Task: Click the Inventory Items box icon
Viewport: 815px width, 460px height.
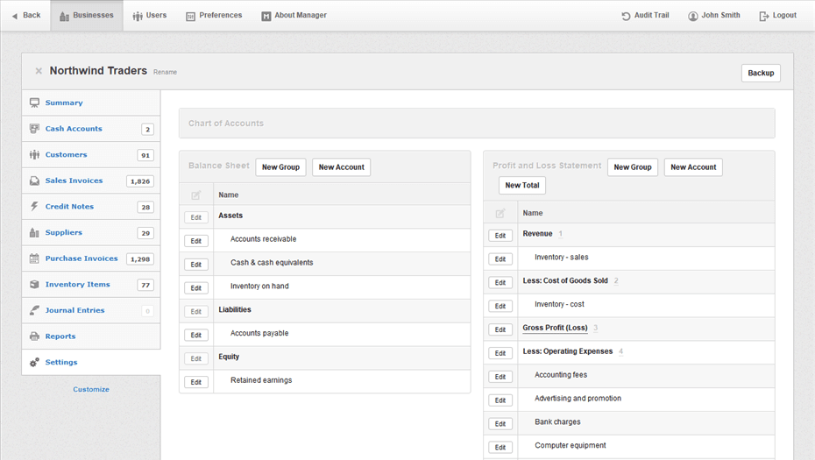Action: [34, 285]
